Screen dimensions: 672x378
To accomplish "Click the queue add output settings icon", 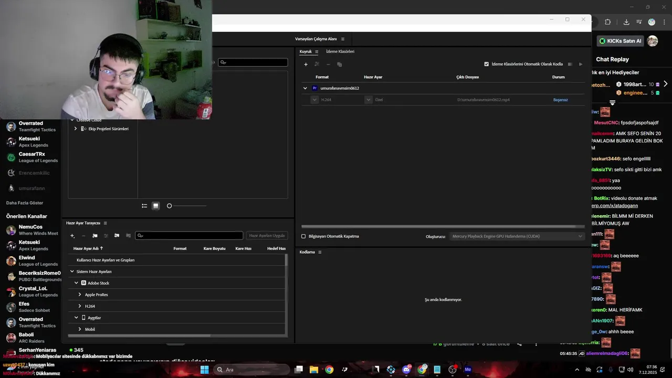I will point(317,64).
